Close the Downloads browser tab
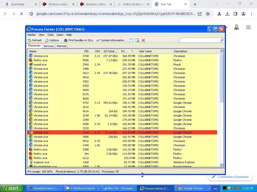 coord(36,4)
